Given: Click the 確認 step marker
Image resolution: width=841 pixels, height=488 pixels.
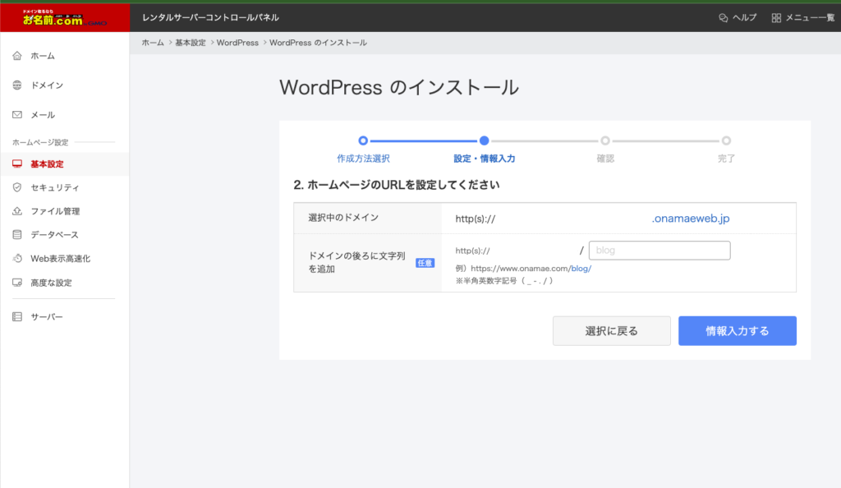Looking at the screenshot, I should click(x=605, y=140).
